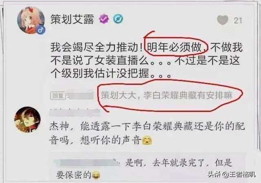261x183 pixels.
Task: Open the purple verified badge next to 策划艾露
Action: [104, 18]
